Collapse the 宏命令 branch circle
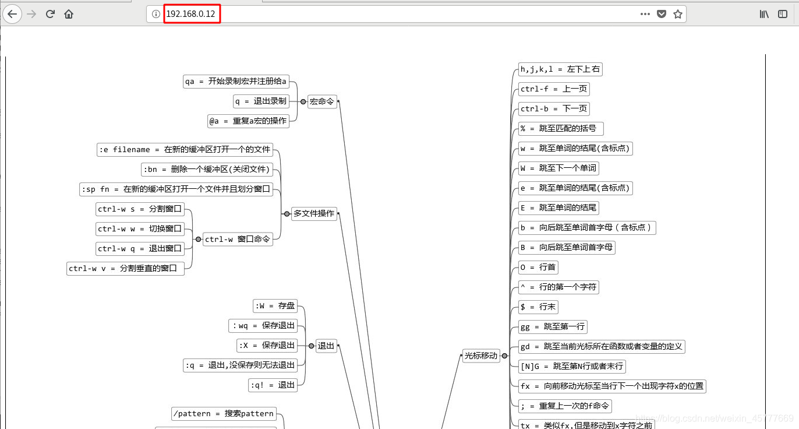 pos(303,101)
